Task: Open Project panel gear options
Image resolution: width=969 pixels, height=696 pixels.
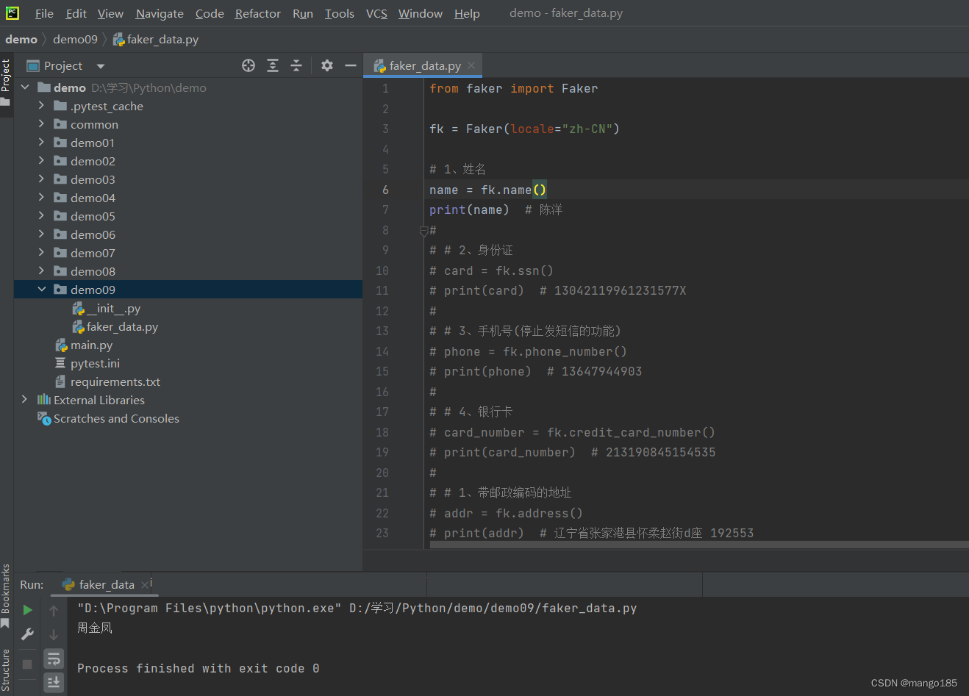Action: click(327, 65)
